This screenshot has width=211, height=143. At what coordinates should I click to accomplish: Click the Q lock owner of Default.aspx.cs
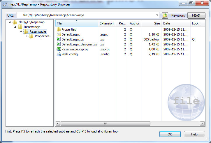[x=194, y=39]
